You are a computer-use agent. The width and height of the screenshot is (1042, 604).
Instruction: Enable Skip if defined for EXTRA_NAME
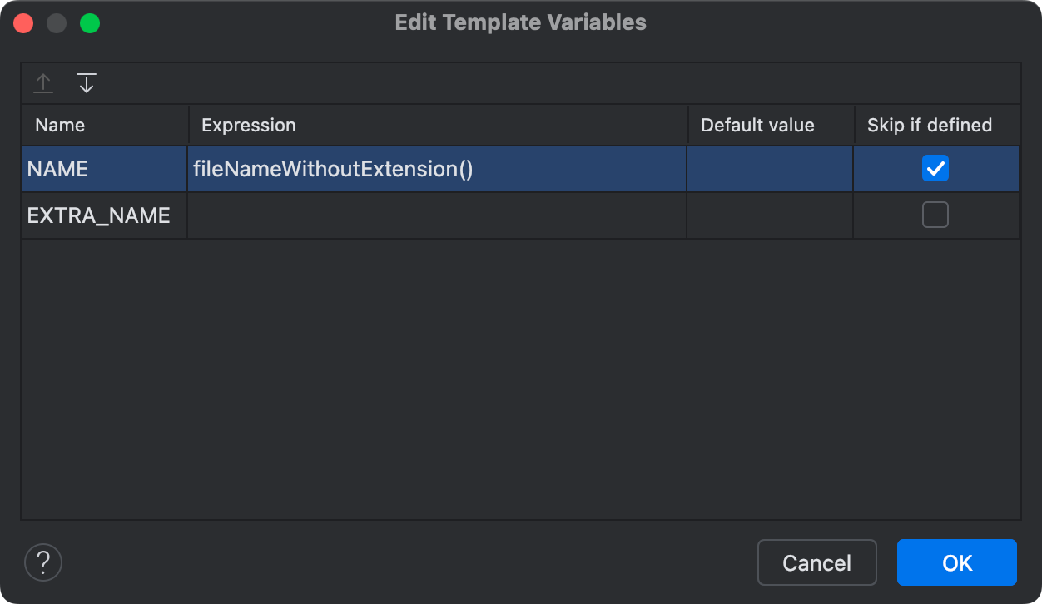[935, 215]
